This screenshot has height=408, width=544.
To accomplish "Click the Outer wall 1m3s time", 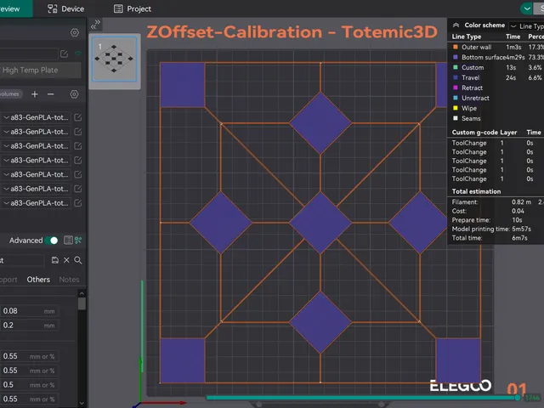I will pos(513,47).
